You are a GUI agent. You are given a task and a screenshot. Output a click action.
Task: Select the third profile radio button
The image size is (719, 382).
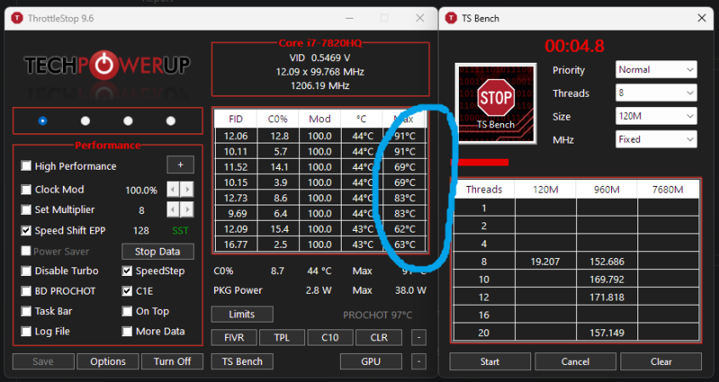128,121
